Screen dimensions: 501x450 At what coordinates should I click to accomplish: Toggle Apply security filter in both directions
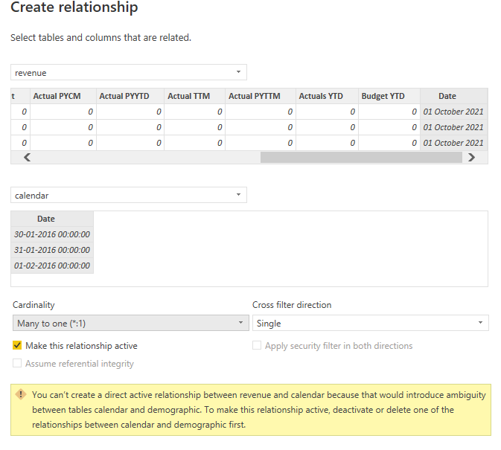pos(257,345)
